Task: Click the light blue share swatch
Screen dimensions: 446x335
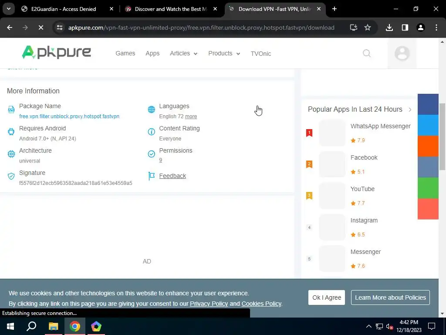Action: tap(428, 125)
